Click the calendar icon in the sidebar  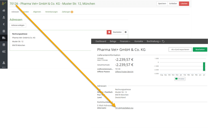(4, 31)
